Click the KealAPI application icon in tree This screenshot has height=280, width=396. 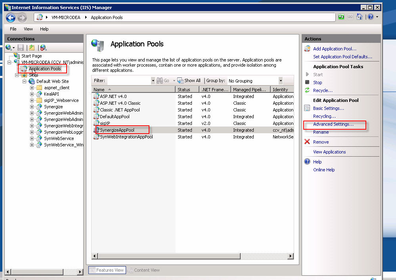39,94
